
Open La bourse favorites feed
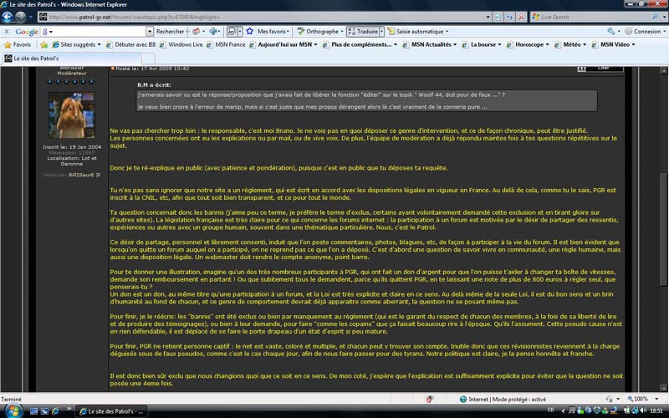point(482,44)
